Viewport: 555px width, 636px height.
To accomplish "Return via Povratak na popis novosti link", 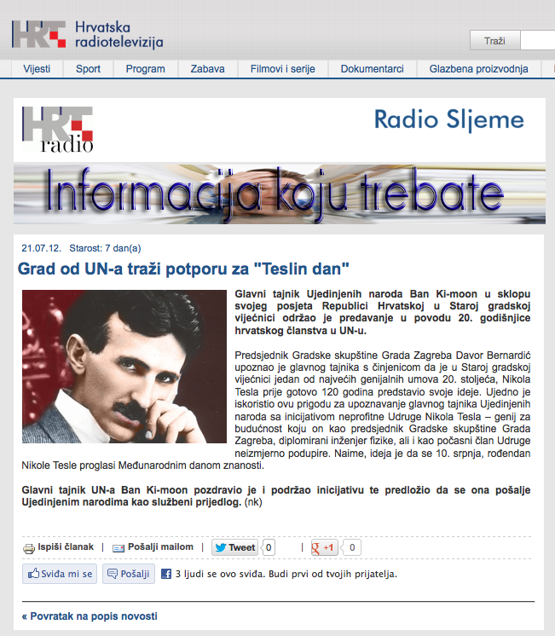I will (90, 616).
